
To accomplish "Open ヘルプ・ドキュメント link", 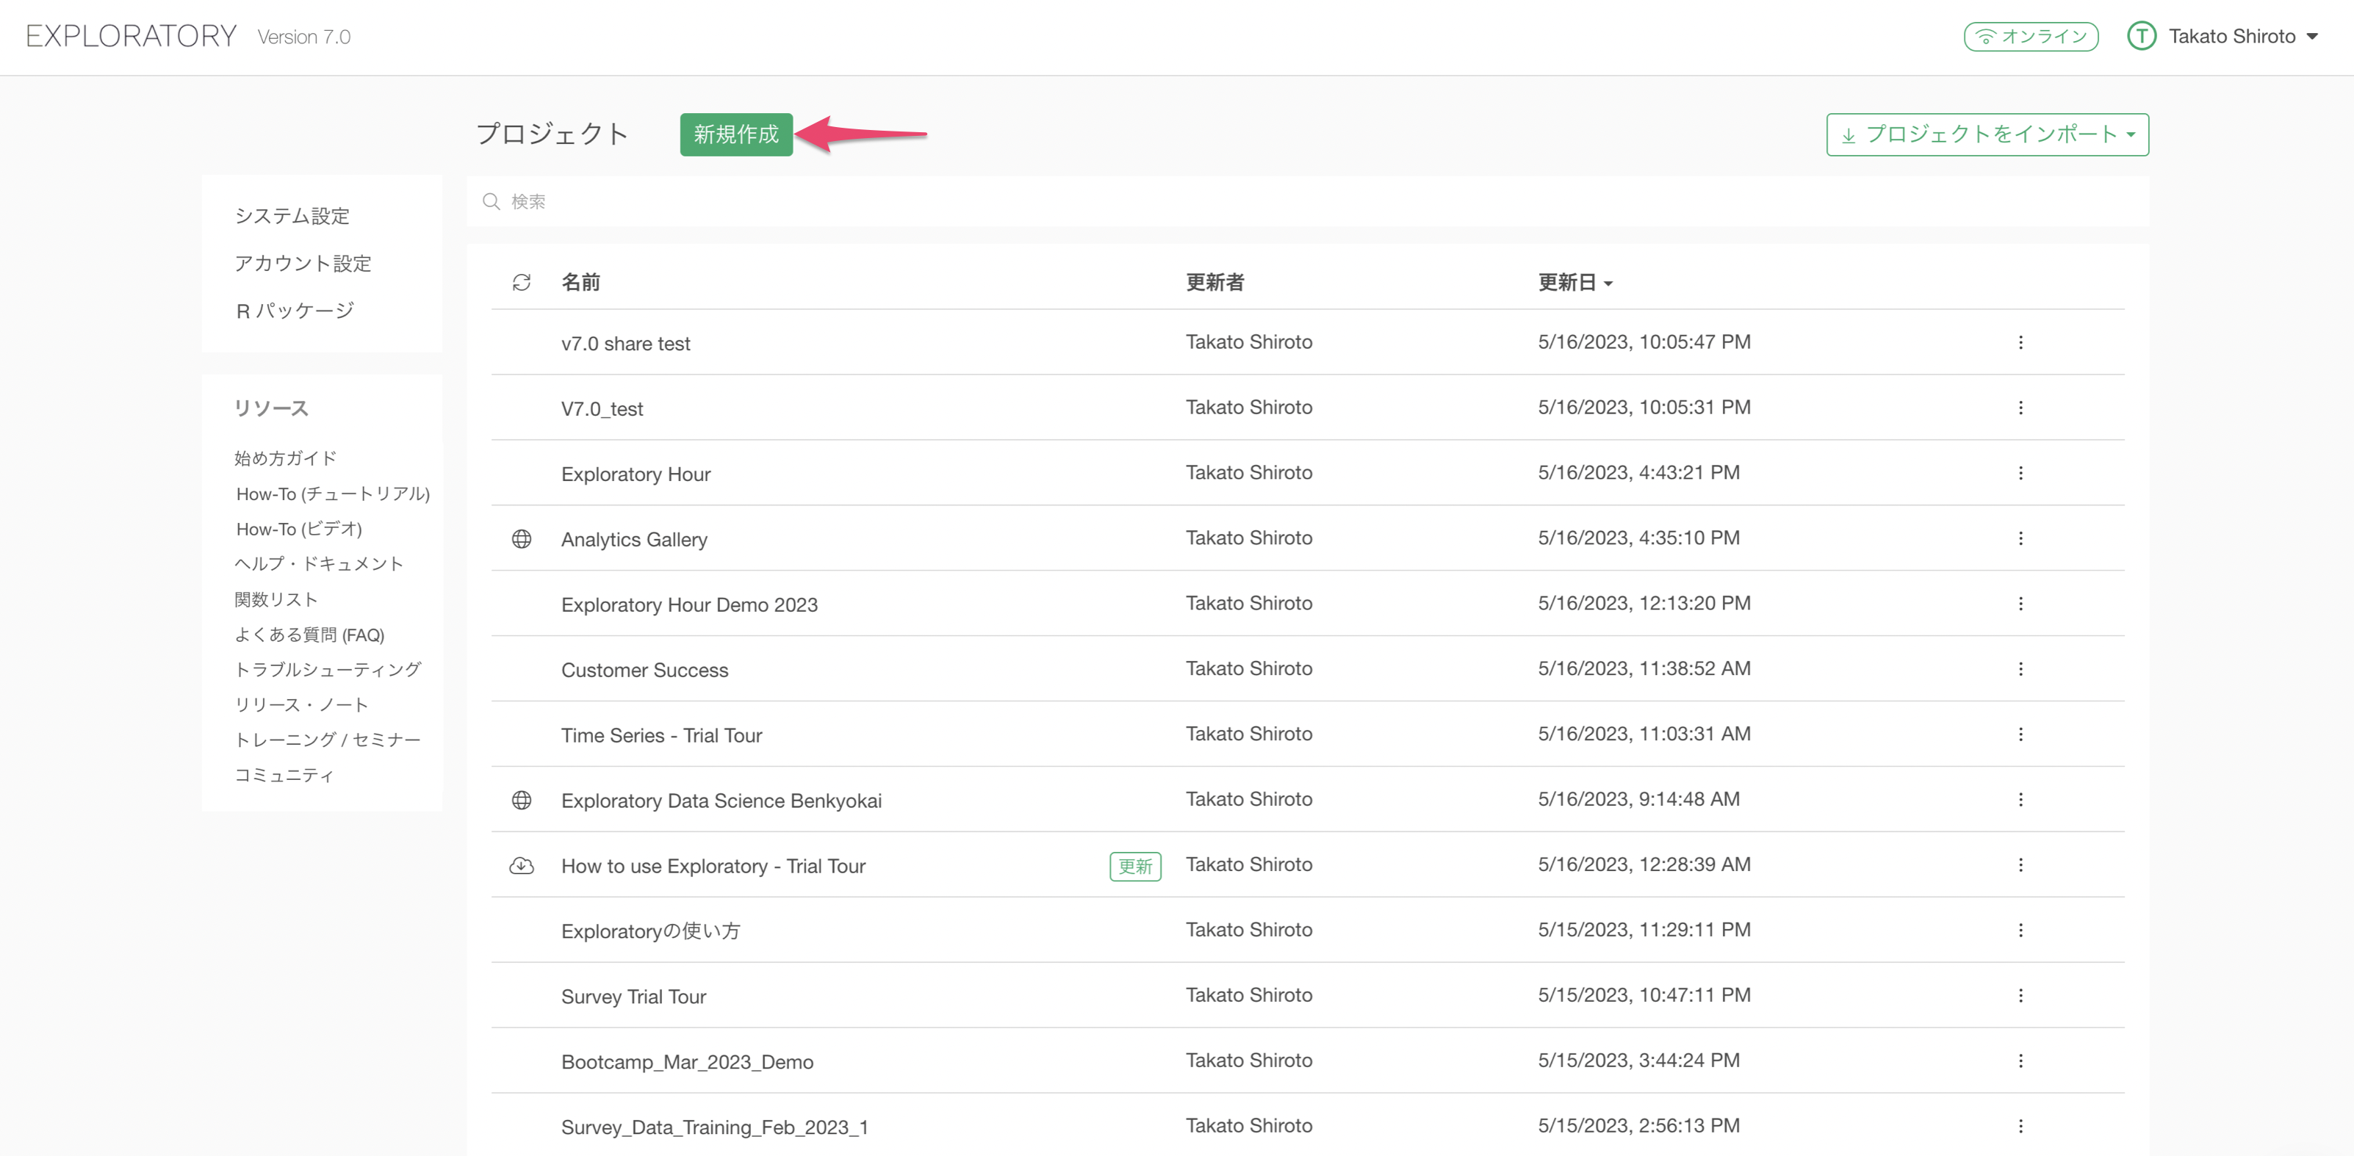I will coord(319,564).
